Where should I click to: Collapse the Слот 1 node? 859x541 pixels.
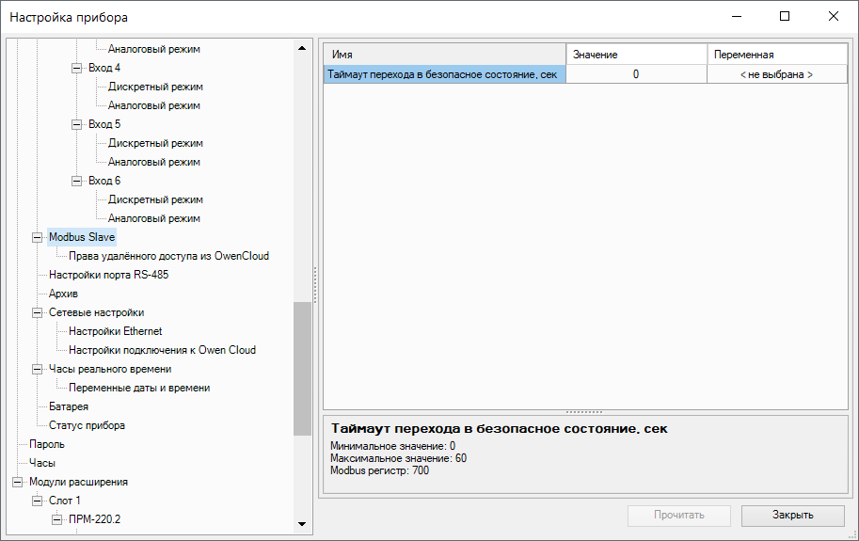38,501
